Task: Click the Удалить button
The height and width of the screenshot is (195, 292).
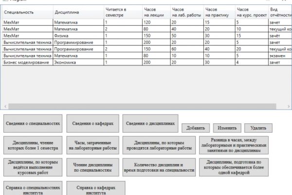Action: (x=258, y=128)
